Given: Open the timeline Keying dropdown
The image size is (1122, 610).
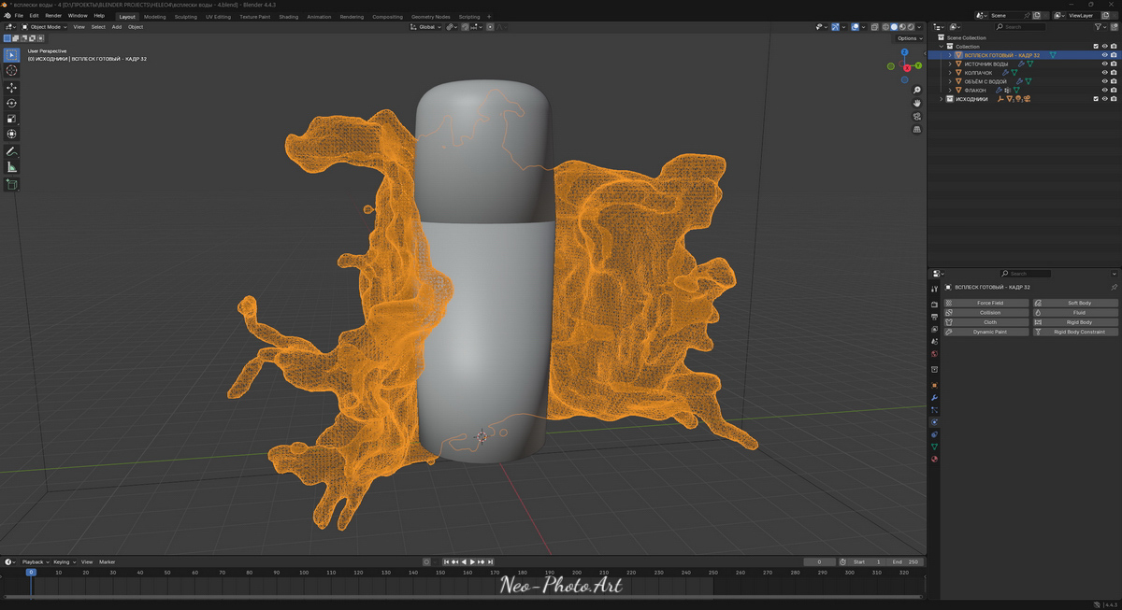Looking at the screenshot, I should pos(65,561).
